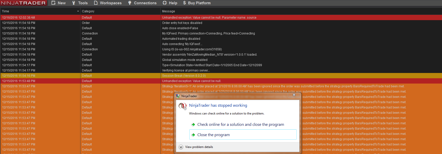Select the 'Connection' category for My IQFeed row

pyautogui.click(x=90, y=33)
